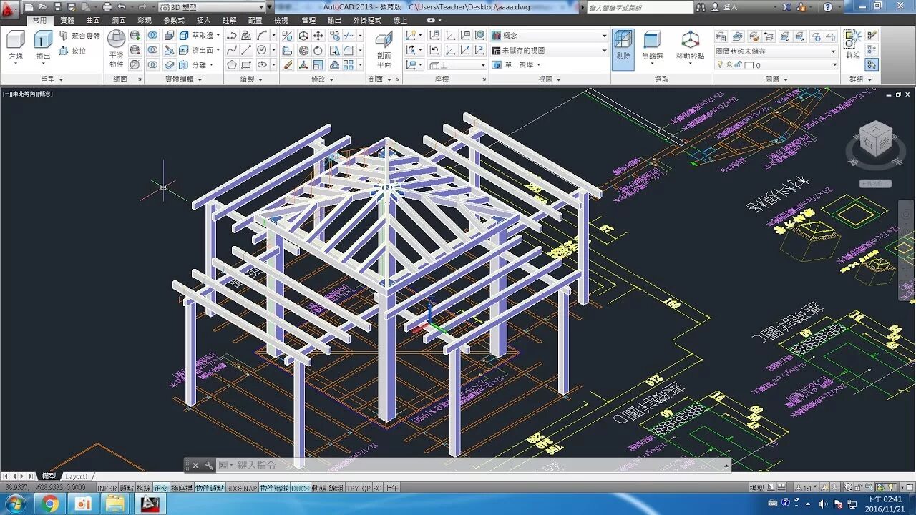This screenshot has width=916, height=515.
Task: Toggle DUCS dynamic UCS
Action: click(301, 489)
